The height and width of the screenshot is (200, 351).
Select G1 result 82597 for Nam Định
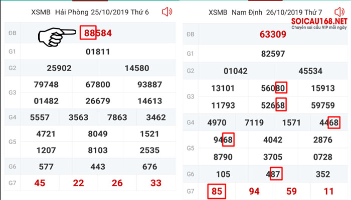273,54
